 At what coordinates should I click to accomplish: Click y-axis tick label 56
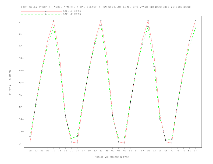click(x=21, y=46)
